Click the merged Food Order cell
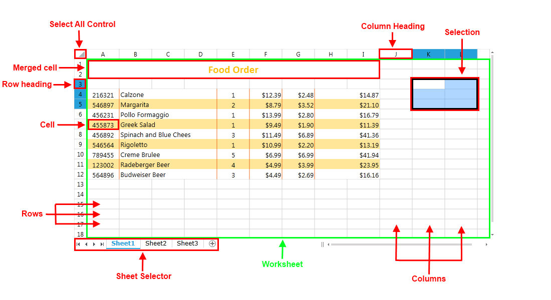551x300 pixels. [x=233, y=69]
